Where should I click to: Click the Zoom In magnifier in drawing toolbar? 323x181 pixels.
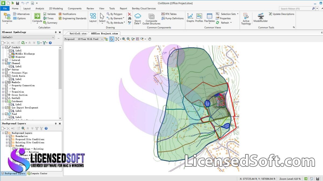click(124, 39)
